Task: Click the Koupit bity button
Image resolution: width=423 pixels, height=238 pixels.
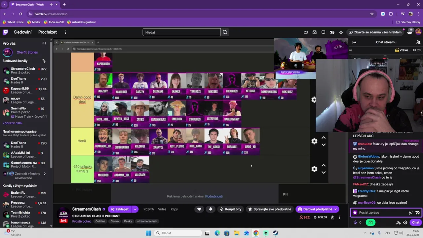Action: coord(230,209)
